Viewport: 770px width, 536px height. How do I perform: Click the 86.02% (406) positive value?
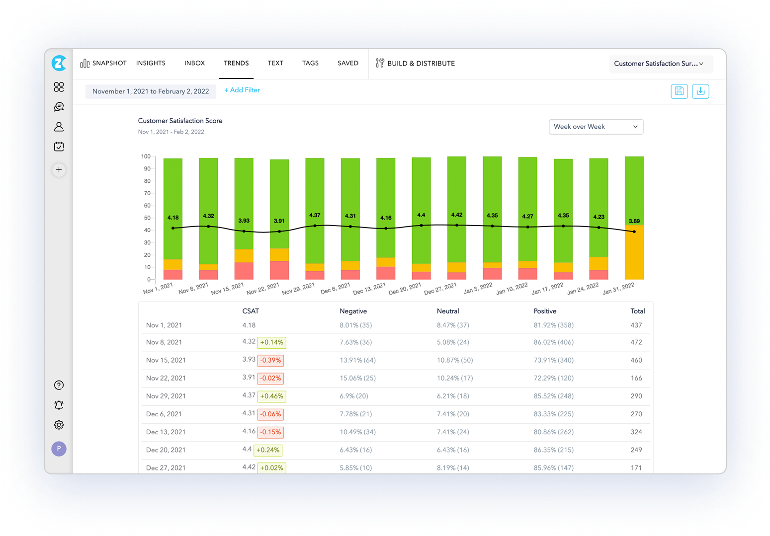pos(554,342)
